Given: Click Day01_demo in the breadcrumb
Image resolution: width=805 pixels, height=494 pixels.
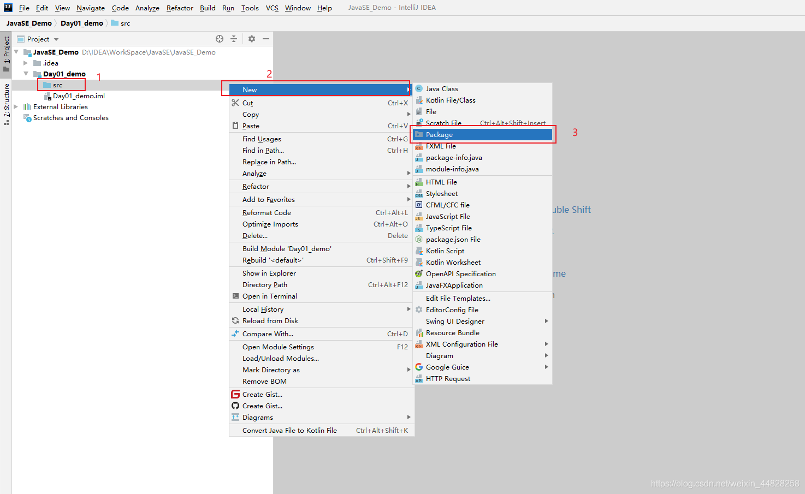Looking at the screenshot, I should click(82, 23).
